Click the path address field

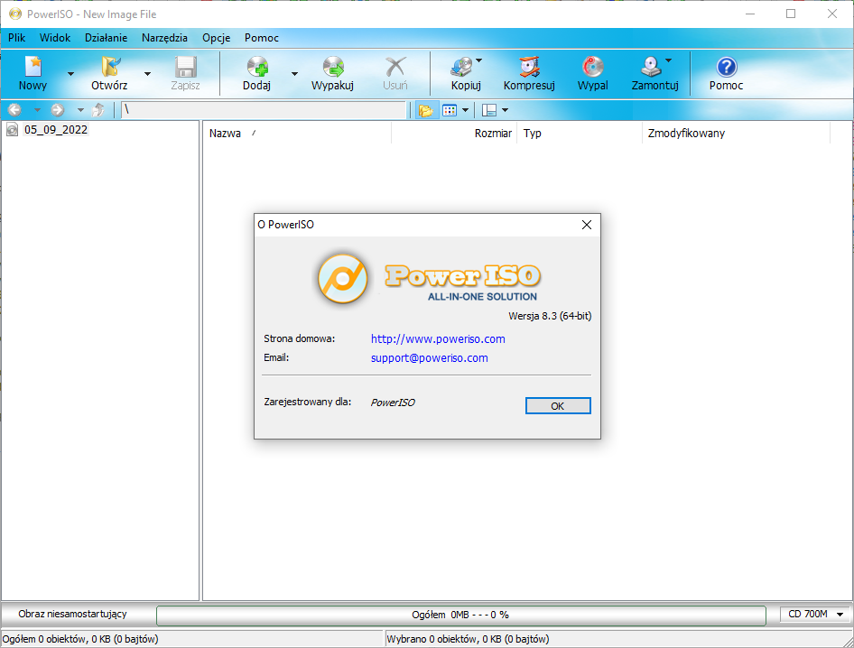(x=264, y=110)
